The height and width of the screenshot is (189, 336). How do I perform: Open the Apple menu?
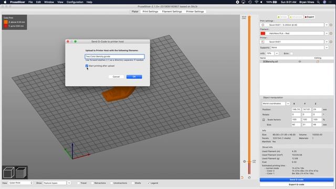(5, 2)
